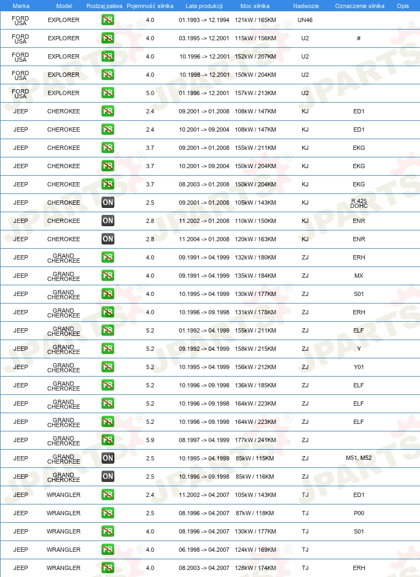This screenshot has width=420, height=577.
Task: Click petrol icon in Cherokee 3.7 08.2003 row
Action: tap(108, 184)
